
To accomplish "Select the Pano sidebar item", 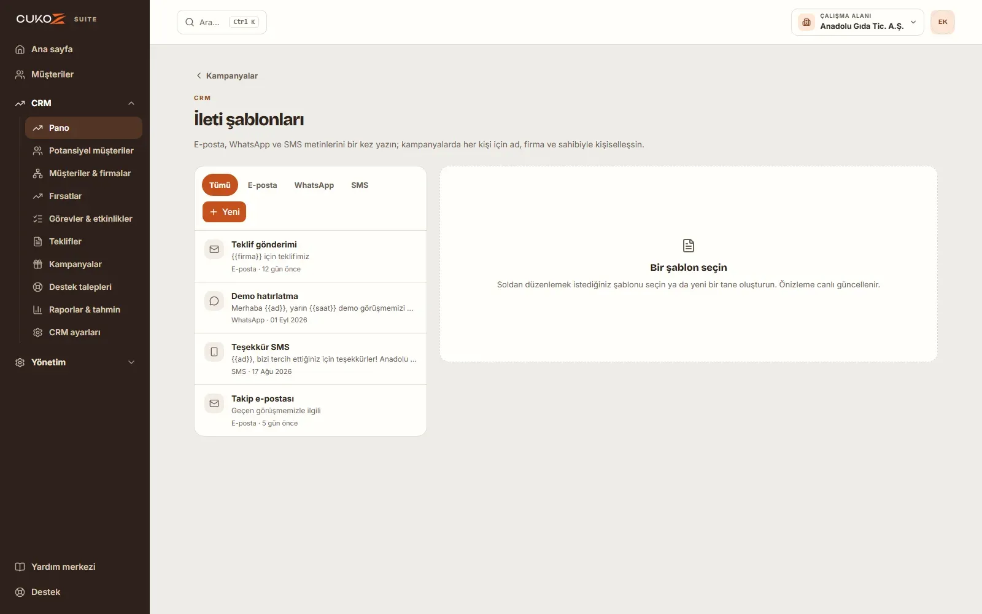I will 83,128.
